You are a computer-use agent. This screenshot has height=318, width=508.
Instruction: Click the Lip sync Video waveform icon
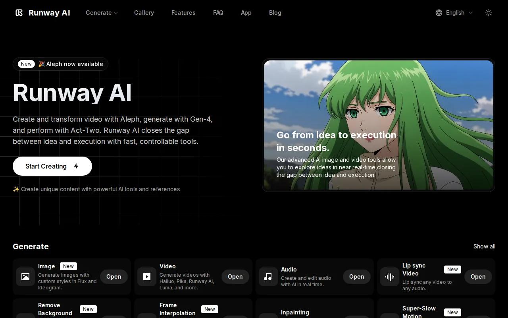pyautogui.click(x=390, y=277)
